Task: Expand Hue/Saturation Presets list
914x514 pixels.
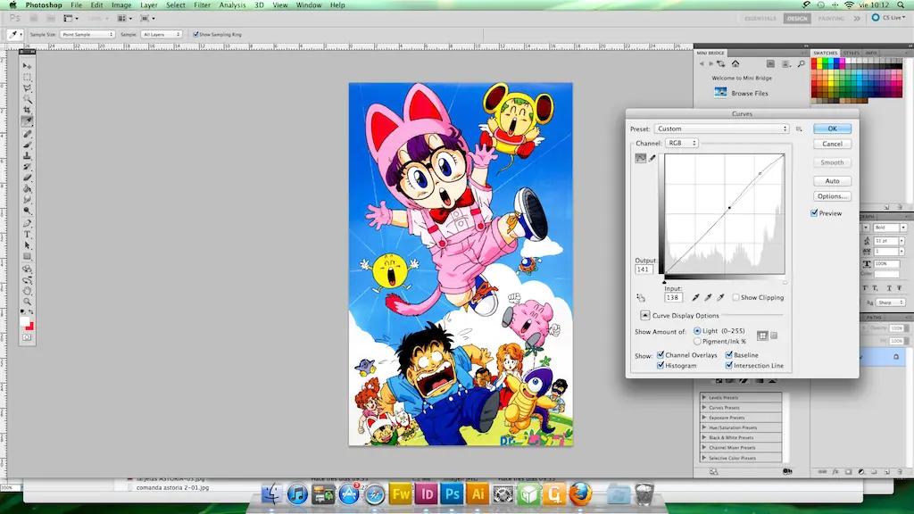Action: [703, 427]
